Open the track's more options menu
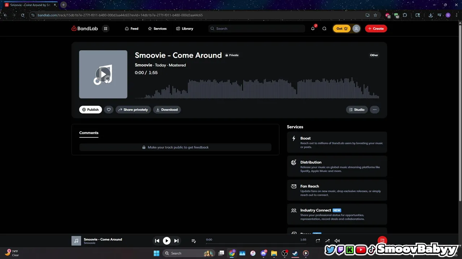 coord(375,110)
